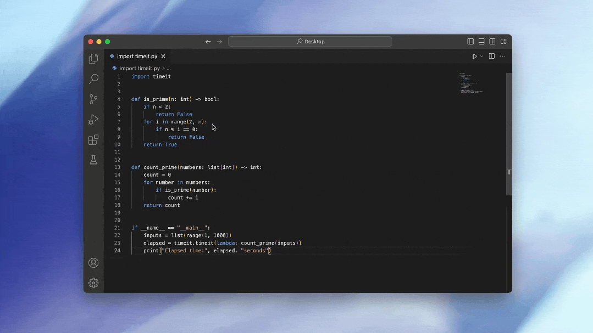This screenshot has height=333, width=593.
Task: Expand the breadcrumb ellipsis after file name
Action: 169,69
